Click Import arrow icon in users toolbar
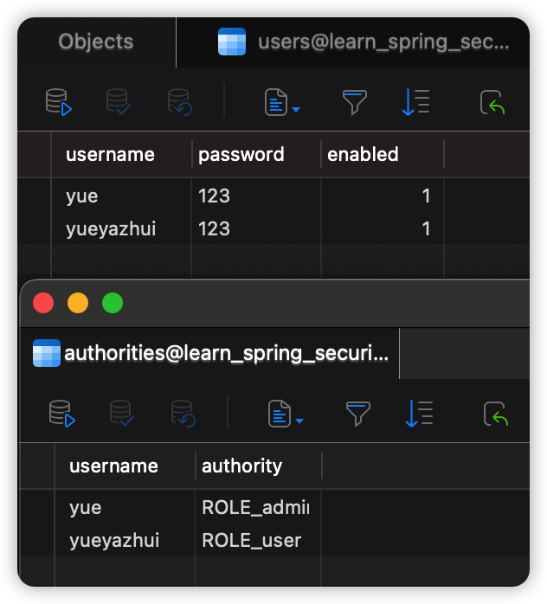Image resolution: width=547 pixels, height=604 pixels. tap(492, 102)
